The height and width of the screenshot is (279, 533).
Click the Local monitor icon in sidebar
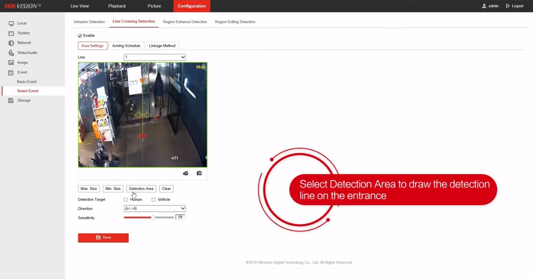click(11, 23)
